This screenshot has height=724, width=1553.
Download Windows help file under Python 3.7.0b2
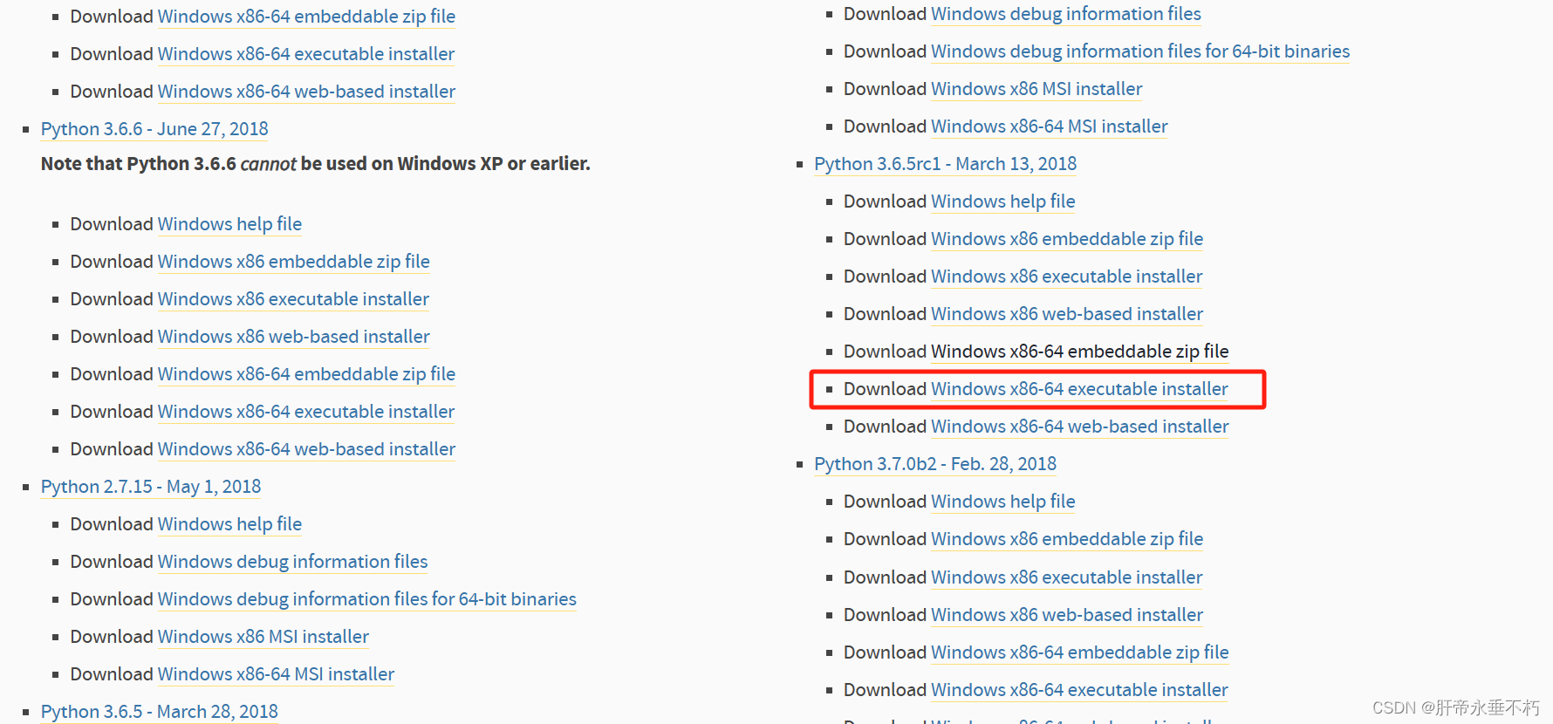1002,502
